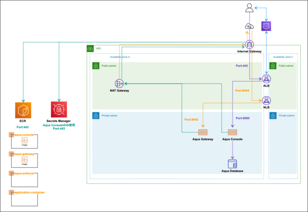Screen dimensions: 308x212
Task: Select the Internet Gateway icon
Action: [x=249, y=45]
